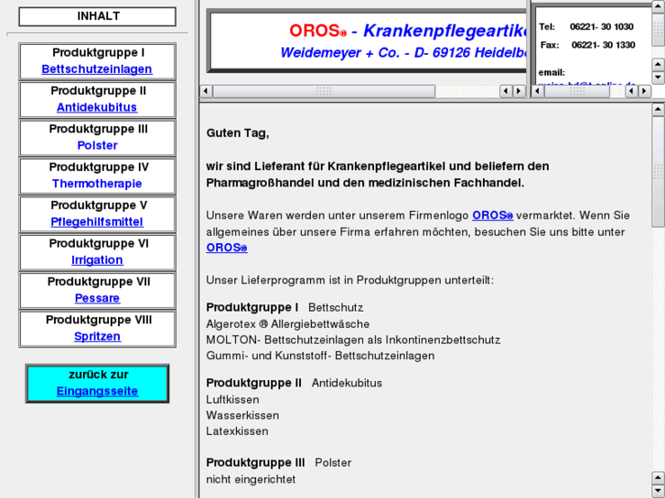Click the horizontal scrollbar thumb of the Tel/Fax frame

tap(577, 91)
